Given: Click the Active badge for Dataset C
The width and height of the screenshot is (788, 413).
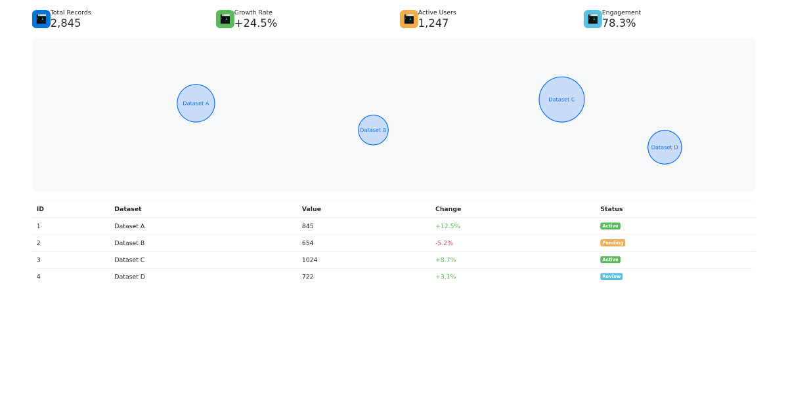Looking at the screenshot, I should pyautogui.click(x=610, y=260).
